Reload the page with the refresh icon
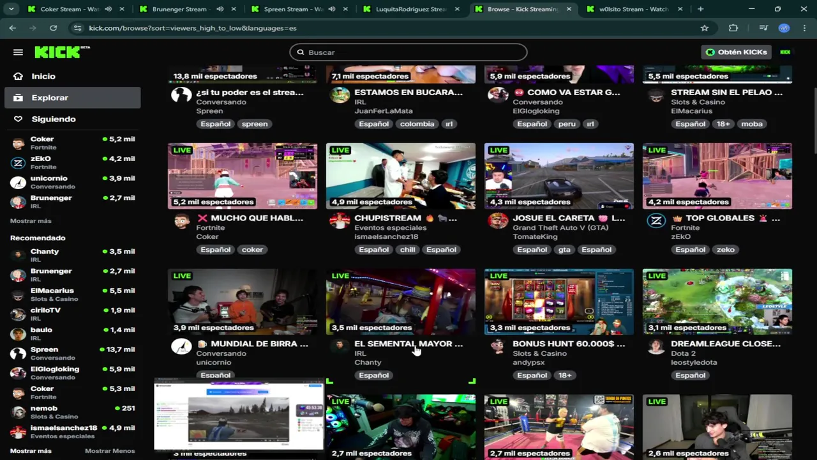Image resolution: width=817 pixels, height=460 pixels. click(x=54, y=28)
